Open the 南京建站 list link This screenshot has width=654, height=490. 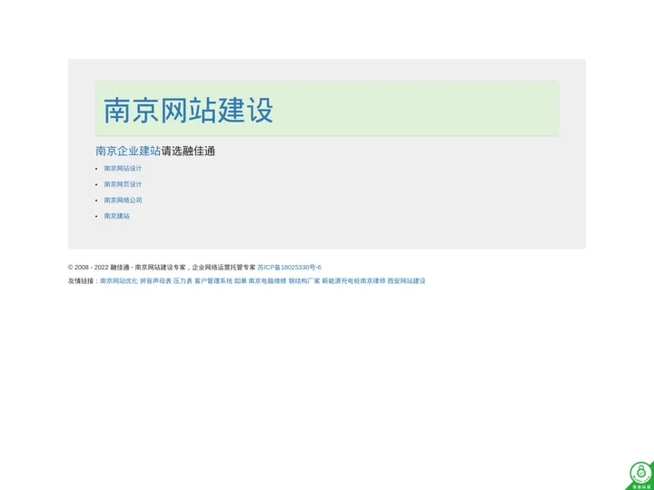tap(116, 216)
